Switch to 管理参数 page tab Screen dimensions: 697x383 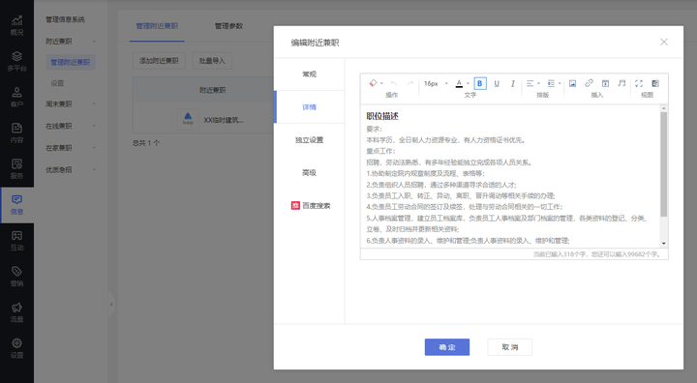(228, 26)
